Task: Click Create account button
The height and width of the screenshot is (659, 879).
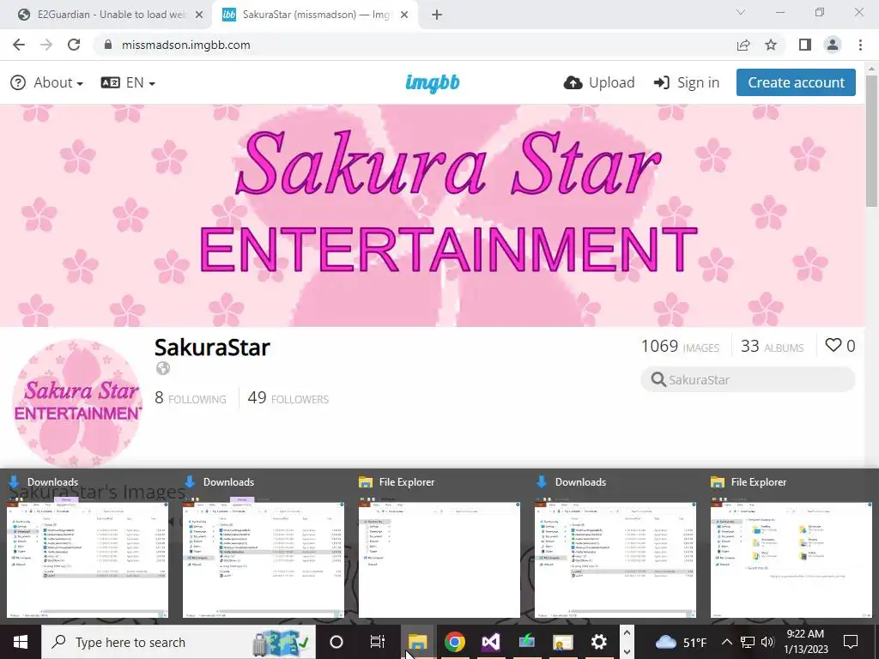Action: pyautogui.click(x=796, y=82)
